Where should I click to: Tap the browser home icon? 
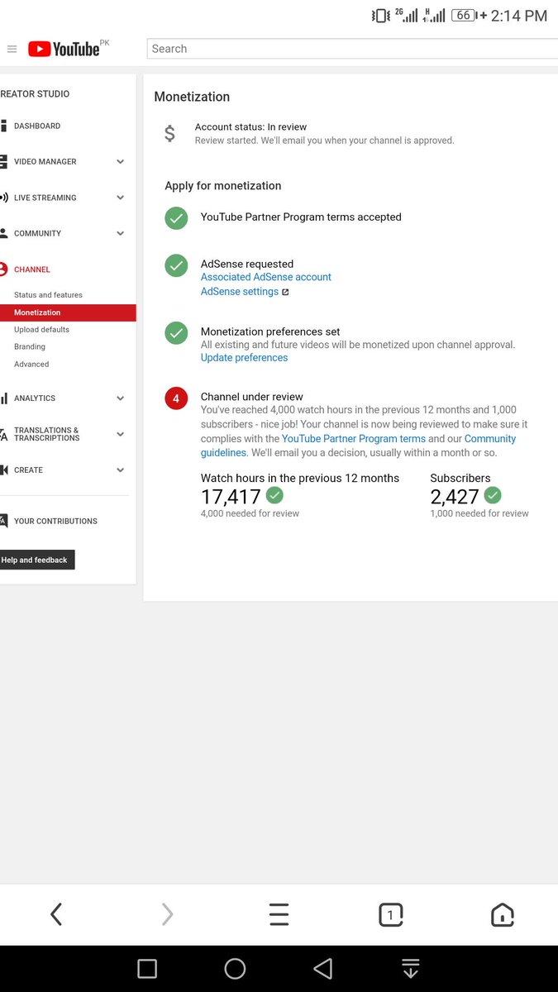502,913
